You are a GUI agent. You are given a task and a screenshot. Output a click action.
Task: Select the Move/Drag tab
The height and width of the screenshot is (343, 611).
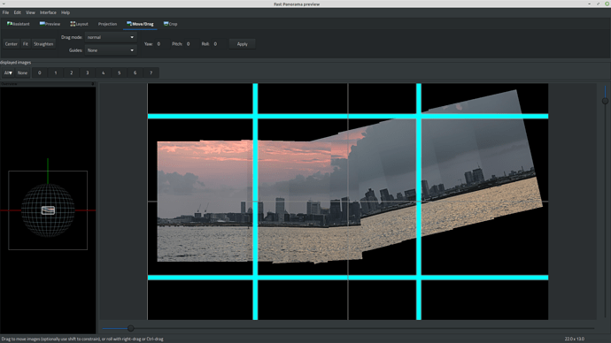(140, 24)
